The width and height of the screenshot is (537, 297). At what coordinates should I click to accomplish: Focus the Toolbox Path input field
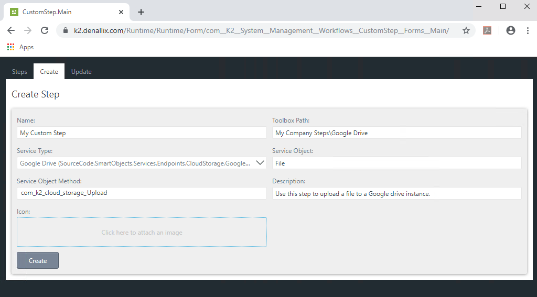coord(397,133)
